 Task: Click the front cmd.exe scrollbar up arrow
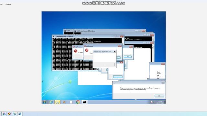[x=123, y=39]
